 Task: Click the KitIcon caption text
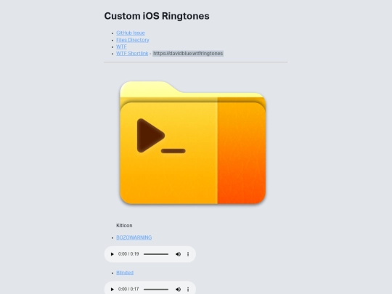pos(124,226)
